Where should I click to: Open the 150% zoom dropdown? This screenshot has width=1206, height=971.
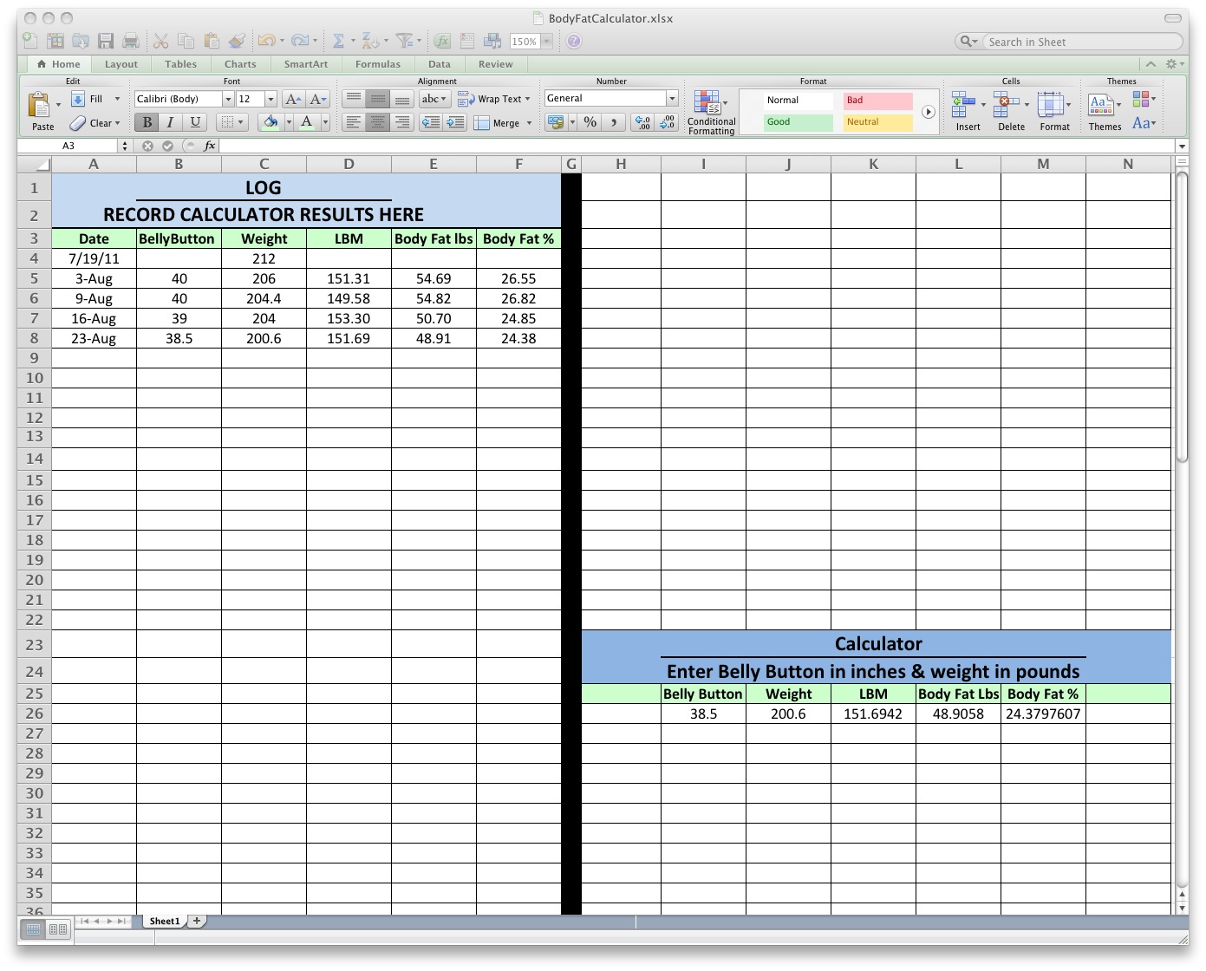547,42
